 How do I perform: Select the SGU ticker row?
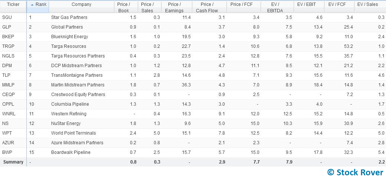193,17
